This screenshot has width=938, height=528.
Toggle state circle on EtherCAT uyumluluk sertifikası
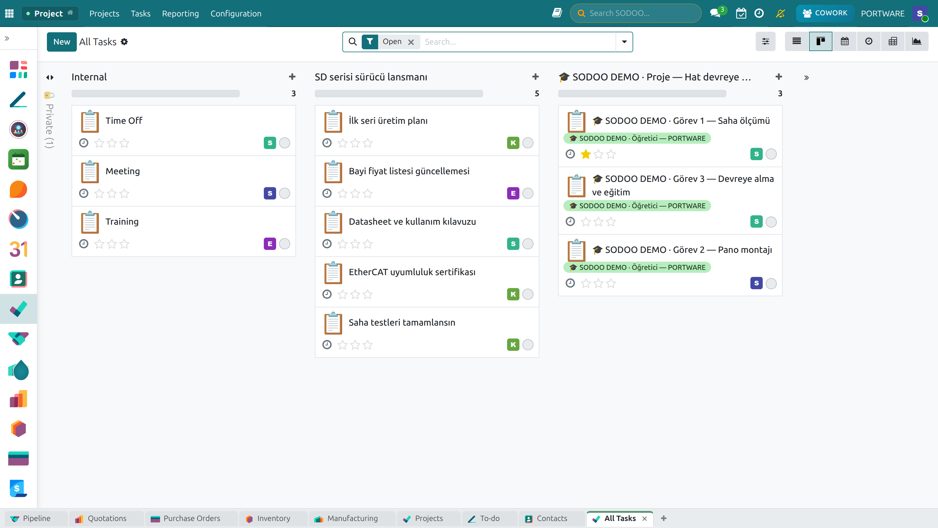pos(528,294)
